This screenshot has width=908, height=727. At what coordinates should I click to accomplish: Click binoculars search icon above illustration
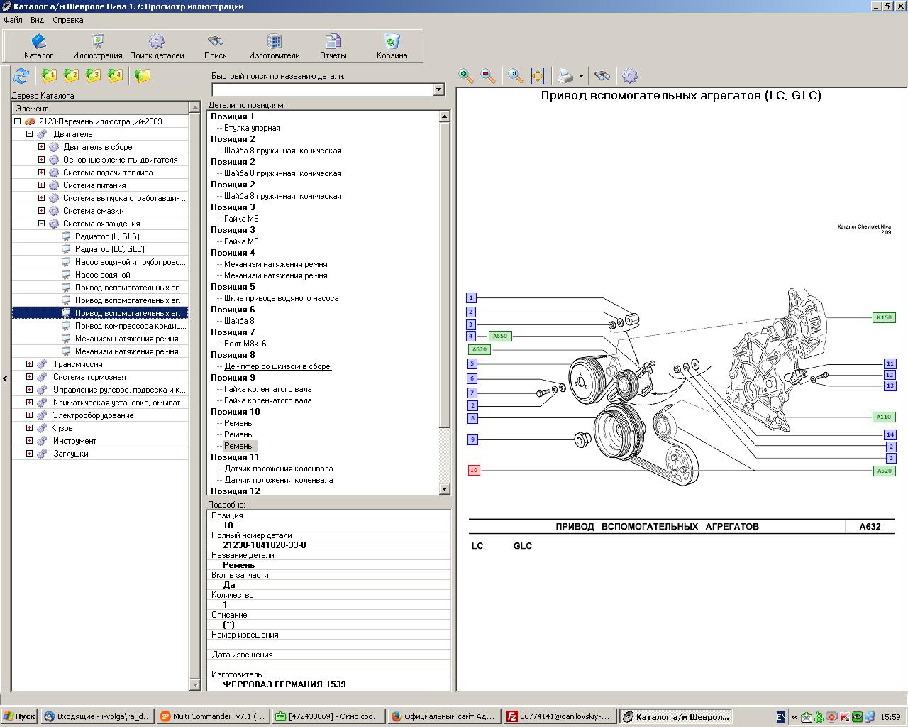602,75
